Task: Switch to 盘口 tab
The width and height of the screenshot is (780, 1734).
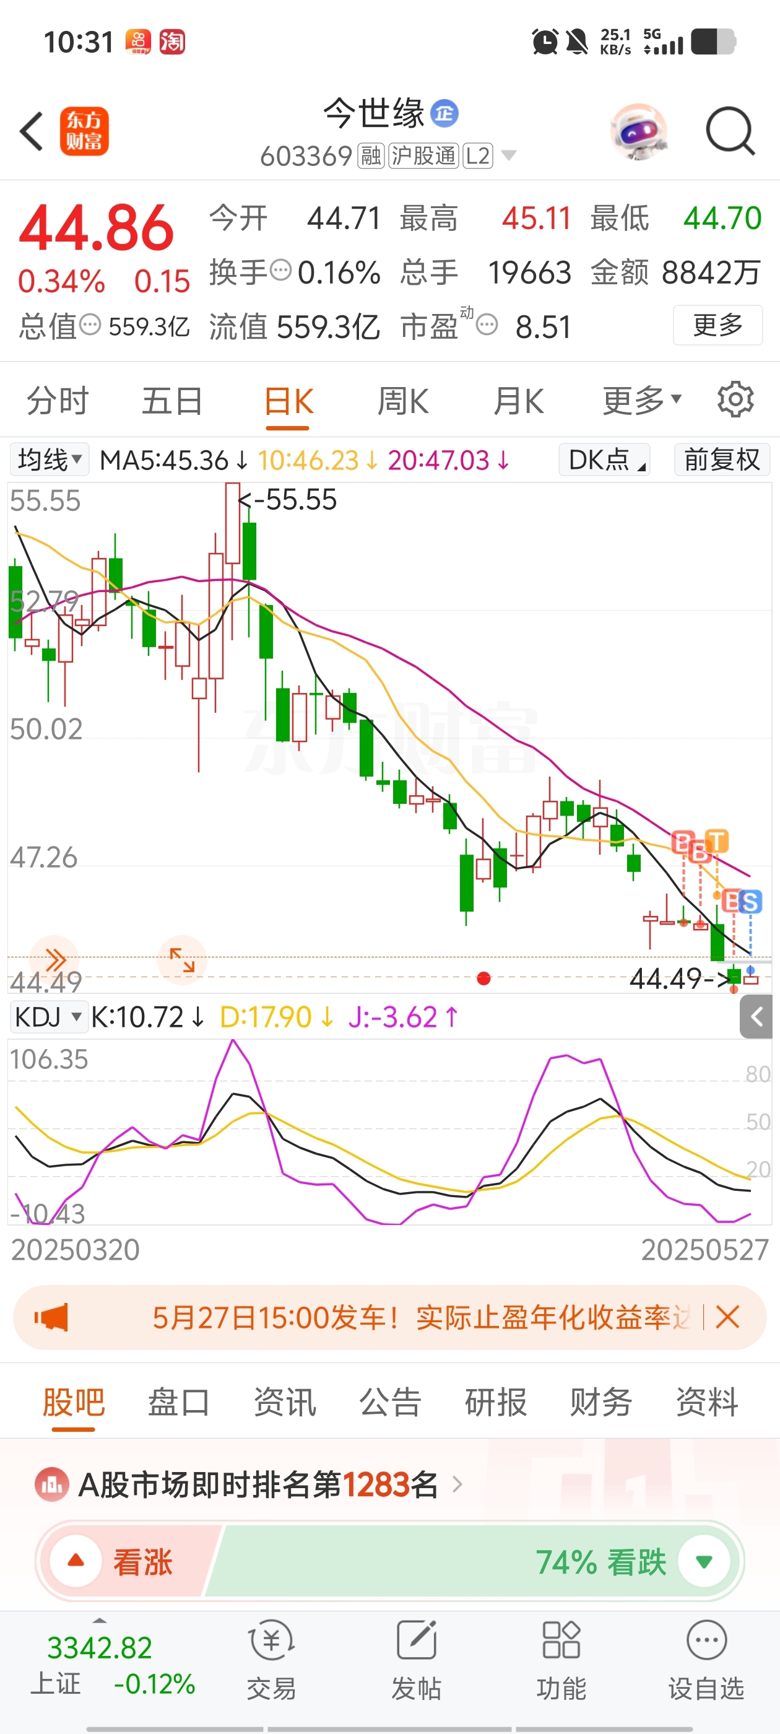Action: [179, 1402]
